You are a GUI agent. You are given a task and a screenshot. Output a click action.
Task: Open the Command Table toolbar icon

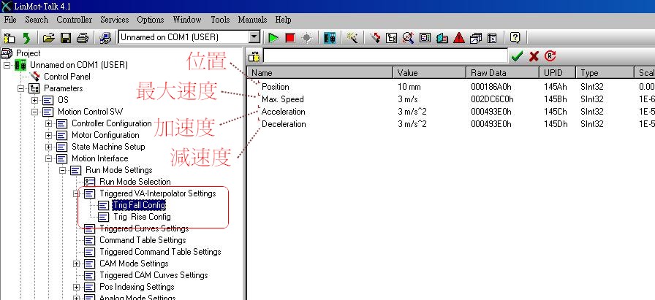[492, 38]
